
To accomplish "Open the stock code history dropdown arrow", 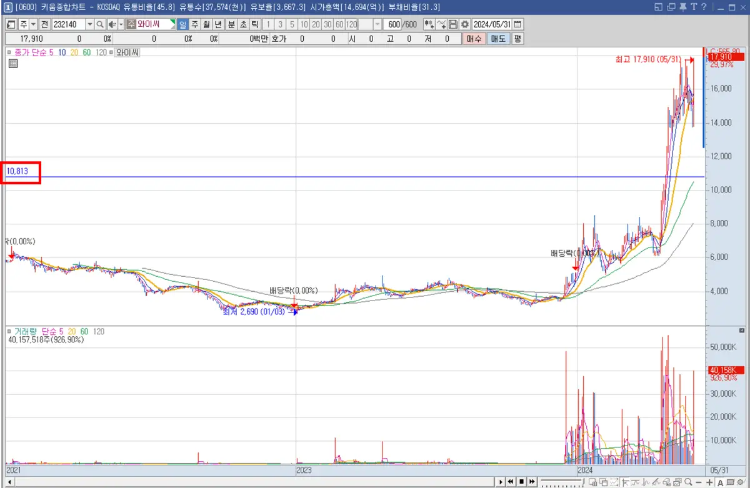I will 89,24.
